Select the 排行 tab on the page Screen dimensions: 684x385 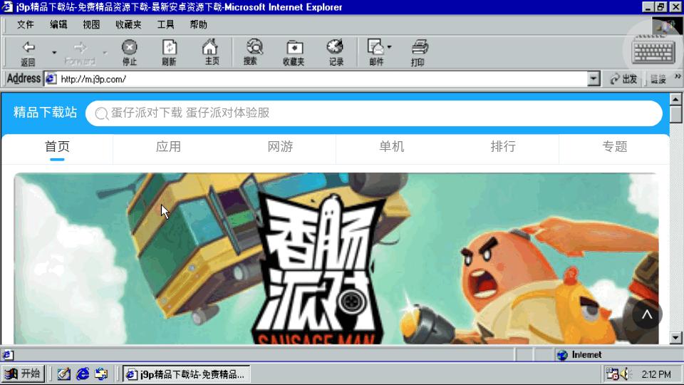pos(503,147)
